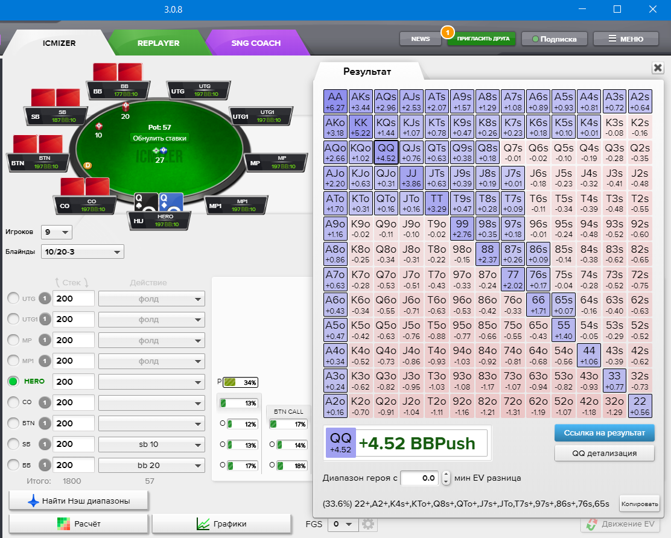Select the SB radio button
Screen dimensions: 671x538
13,444
